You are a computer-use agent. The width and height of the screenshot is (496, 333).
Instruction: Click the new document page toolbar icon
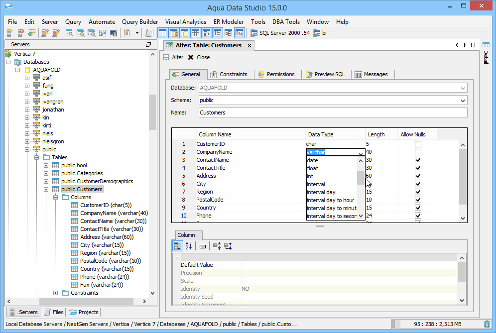[x=127, y=33]
